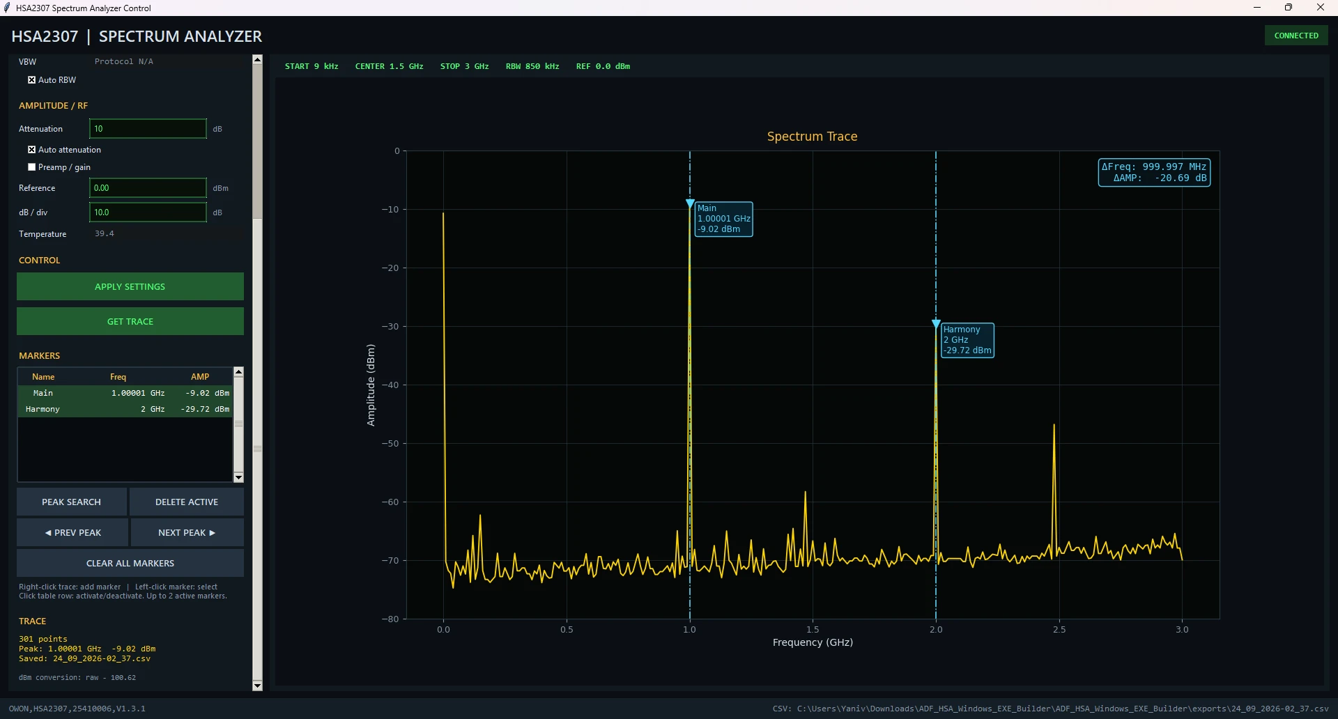Maximize or restore the application window
Image resolution: width=1338 pixels, height=719 pixels.
(x=1289, y=8)
